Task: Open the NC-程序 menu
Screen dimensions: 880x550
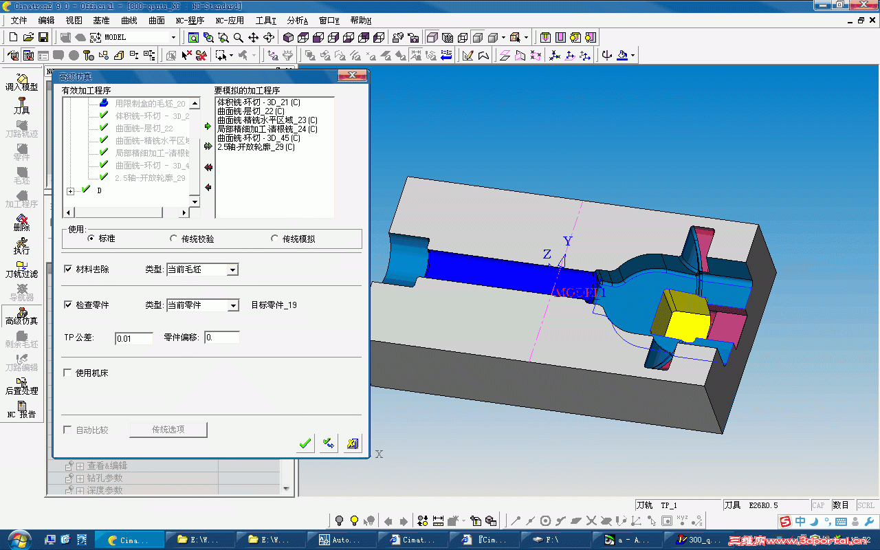Action: coord(190,21)
